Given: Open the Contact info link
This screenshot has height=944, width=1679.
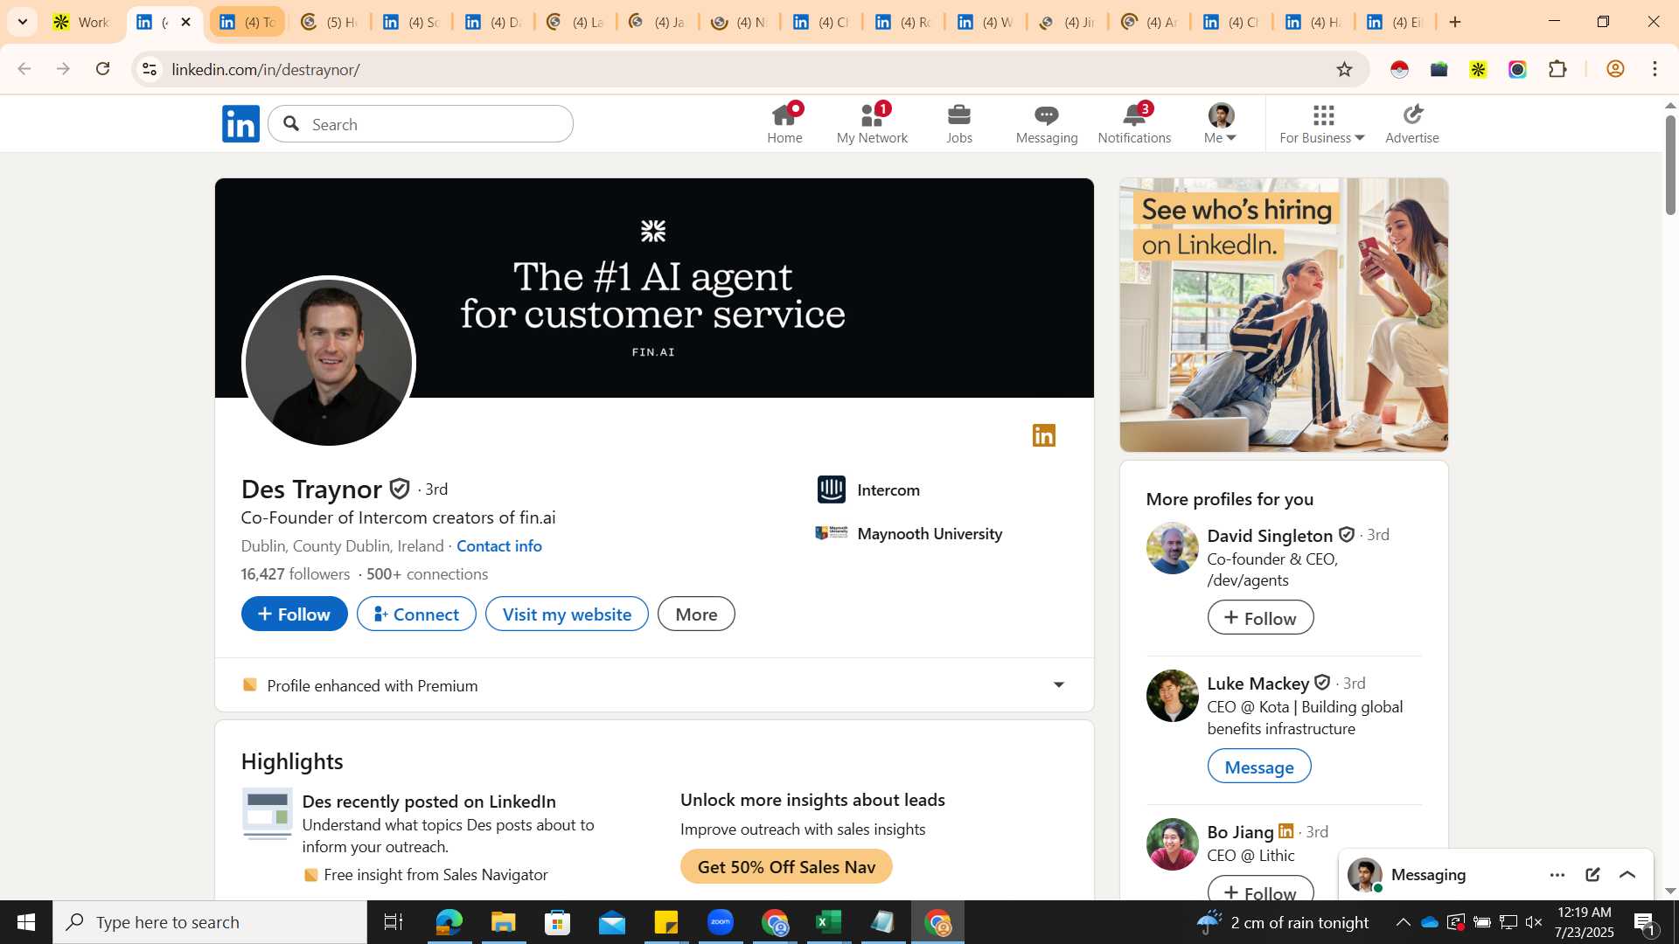Looking at the screenshot, I should (x=499, y=545).
